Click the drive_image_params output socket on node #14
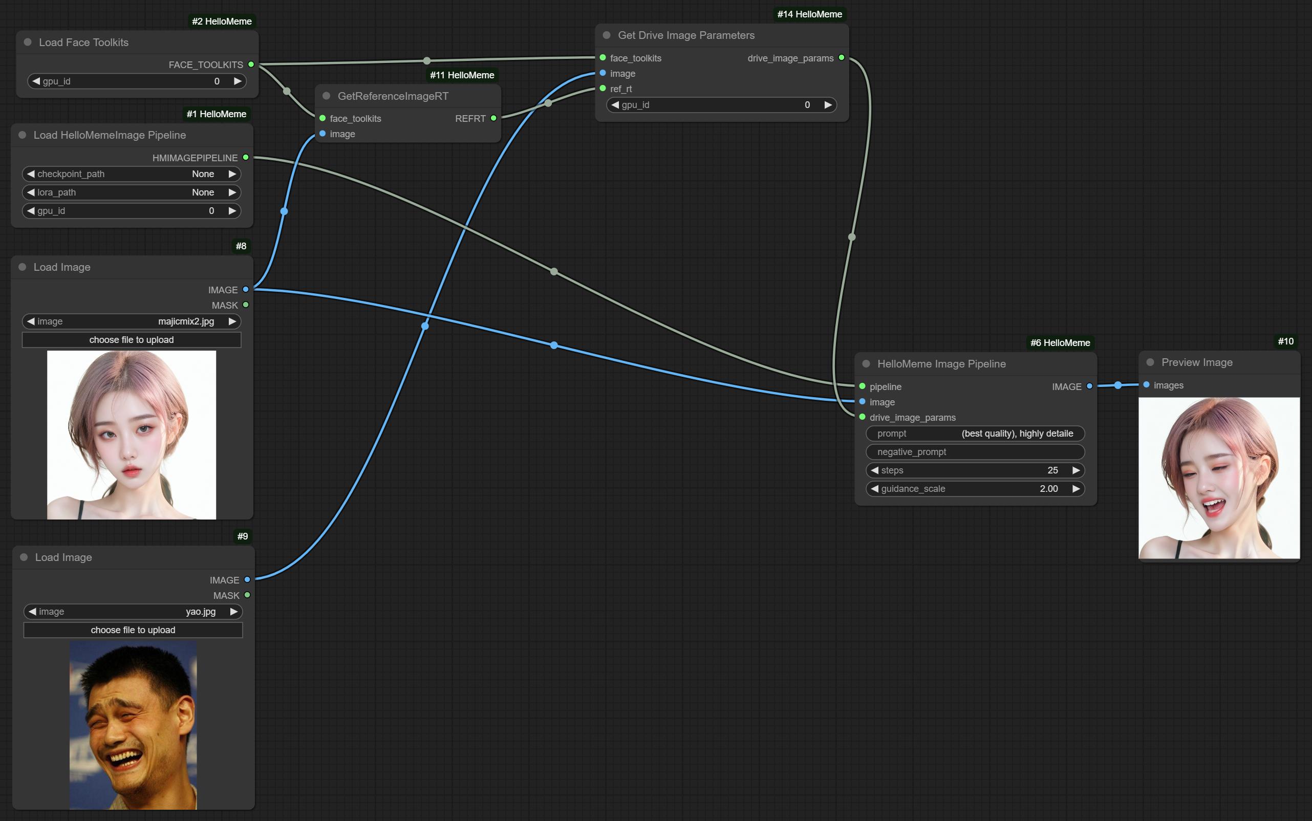The width and height of the screenshot is (1312, 821). [x=842, y=57]
